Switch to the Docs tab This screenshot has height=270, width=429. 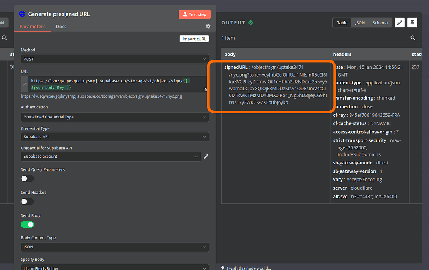coord(61,26)
